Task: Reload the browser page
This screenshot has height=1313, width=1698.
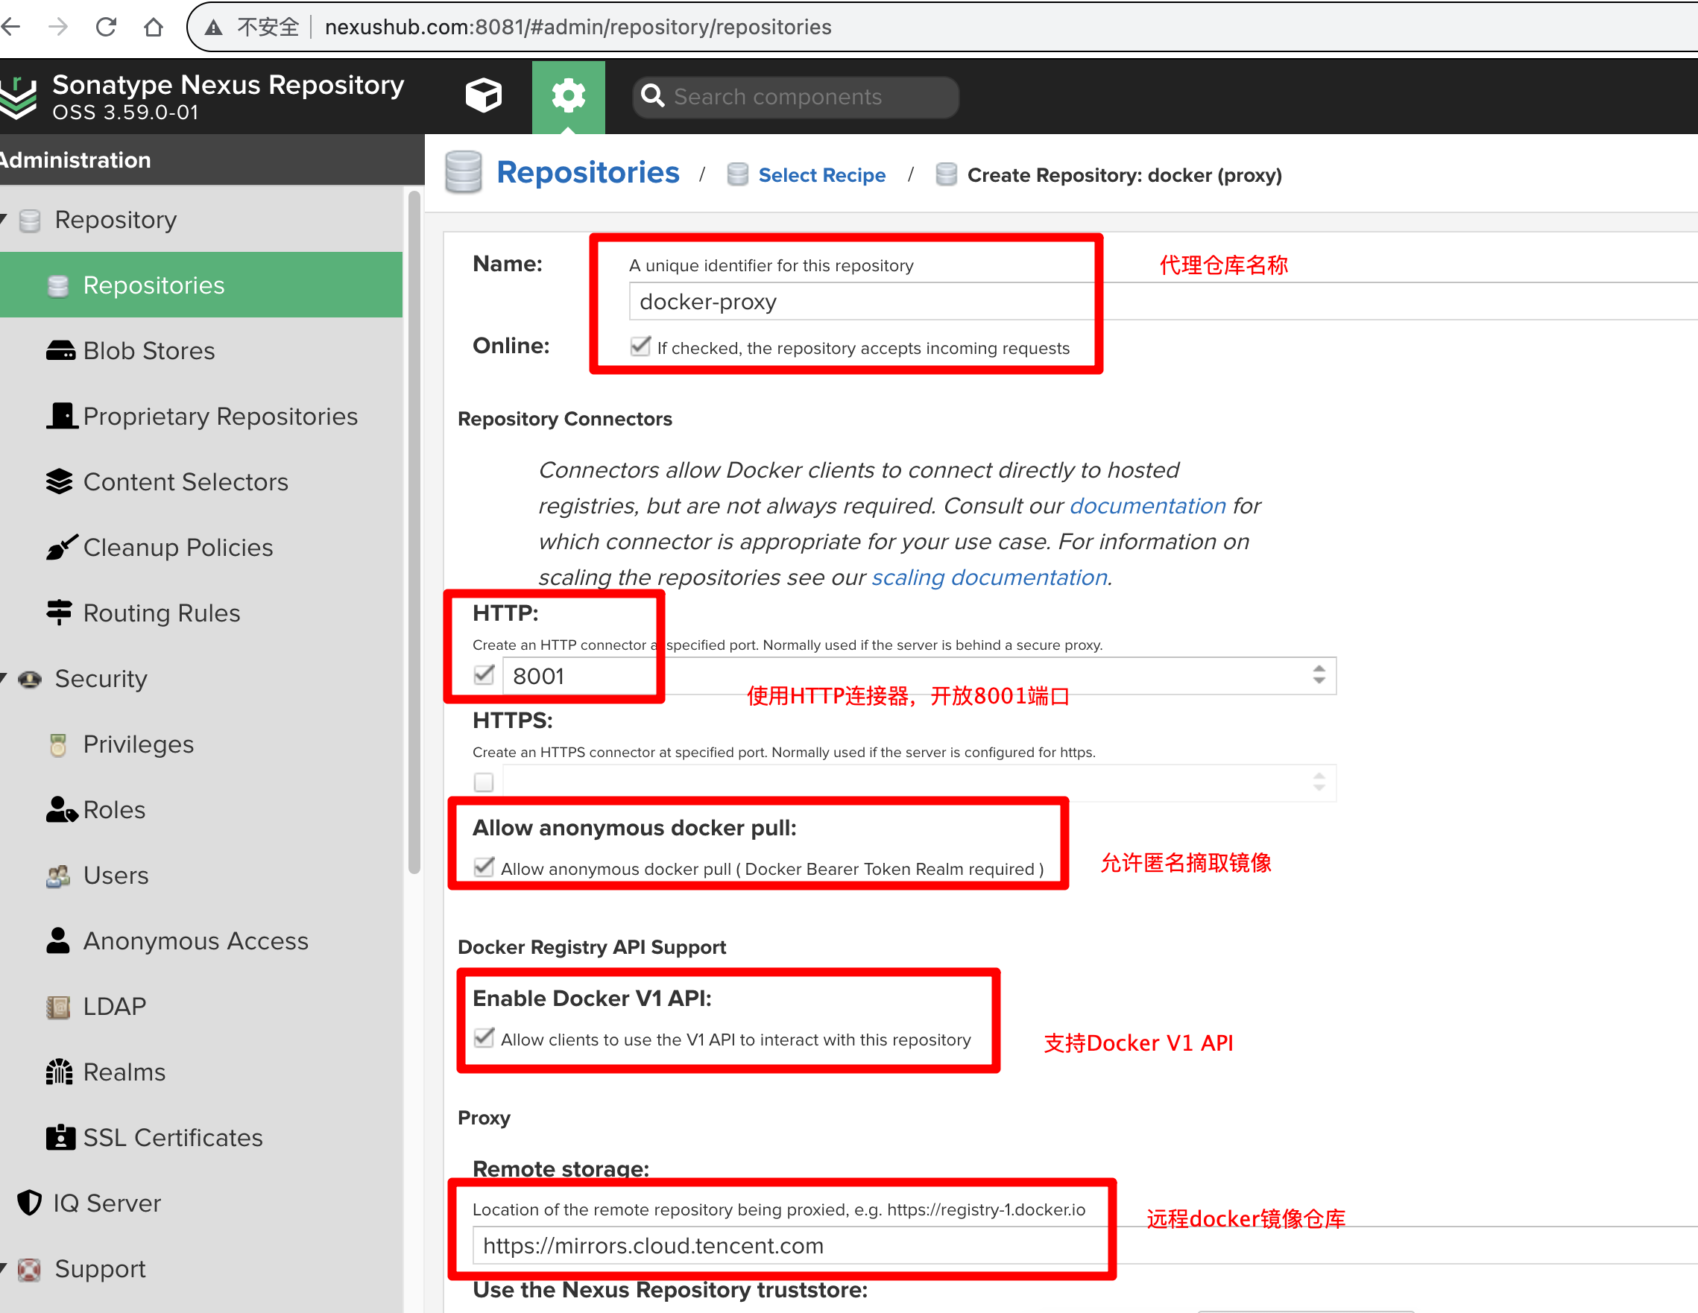Action: point(106,28)
